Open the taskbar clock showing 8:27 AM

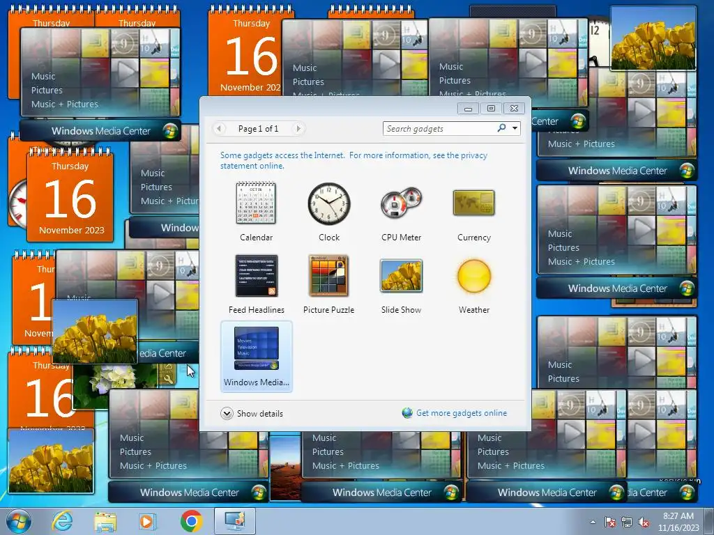(678, 522)
